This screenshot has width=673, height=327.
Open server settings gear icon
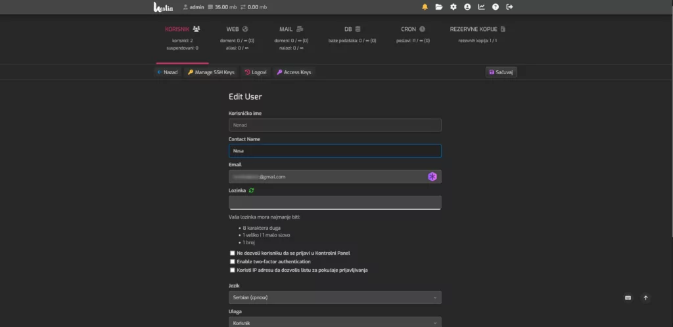pos(453,7)
